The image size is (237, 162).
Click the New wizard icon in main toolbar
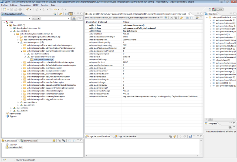4,10
